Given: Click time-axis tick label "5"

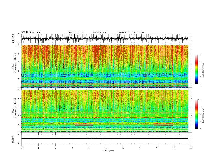Looking at the screenshot, I should [x=106, y=148].
